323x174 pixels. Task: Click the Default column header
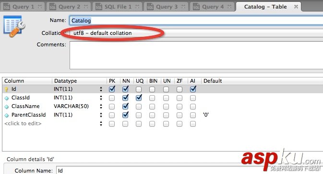pos(213,81)
